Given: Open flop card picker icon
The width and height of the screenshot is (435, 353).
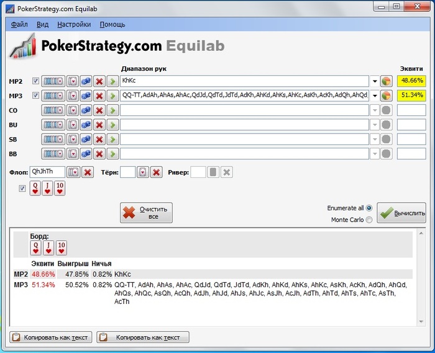Looking at the screenshot, I should (73, 172).
